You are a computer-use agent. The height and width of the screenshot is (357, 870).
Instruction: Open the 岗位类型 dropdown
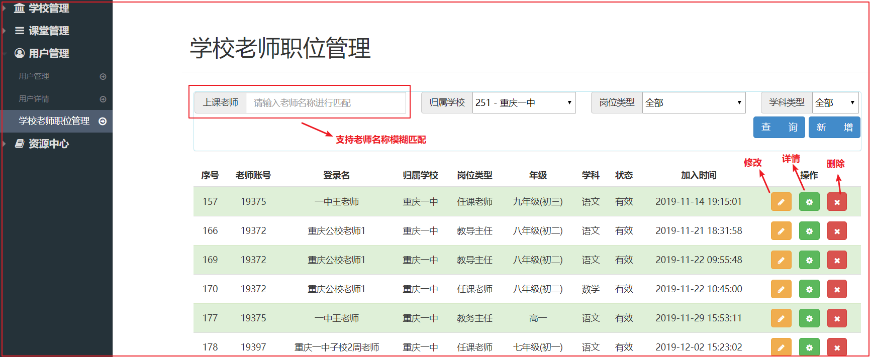(694, 102)
